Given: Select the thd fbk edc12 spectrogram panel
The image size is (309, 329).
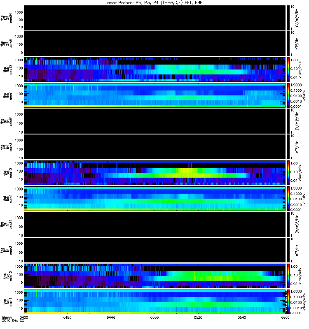Looking at the screenshot, I should (155, 173).
